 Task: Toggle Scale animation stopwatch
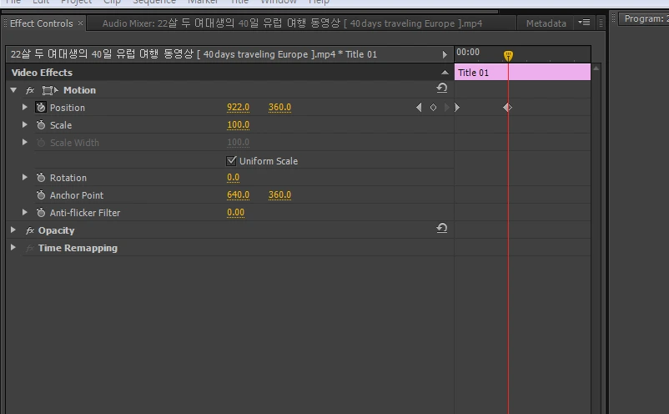point(41,125)
